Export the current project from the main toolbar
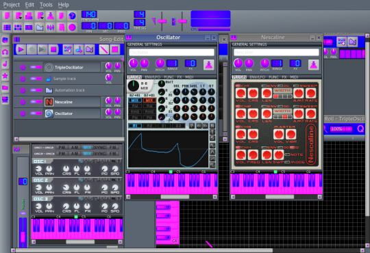370x253 pixels. click(x=62, y=16)
